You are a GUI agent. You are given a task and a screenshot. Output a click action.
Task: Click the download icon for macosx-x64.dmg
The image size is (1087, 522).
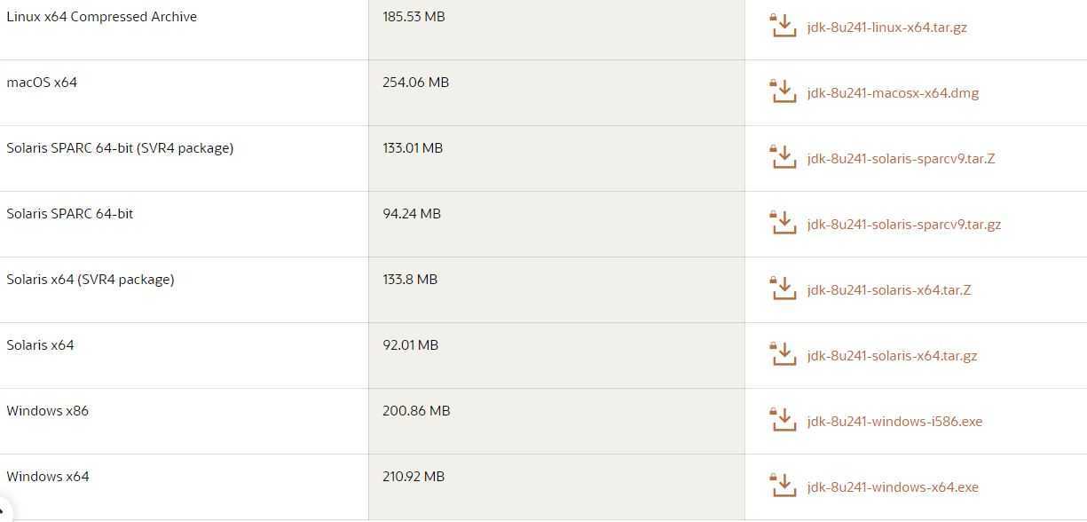pyautogui.click(x=783, y=91)
